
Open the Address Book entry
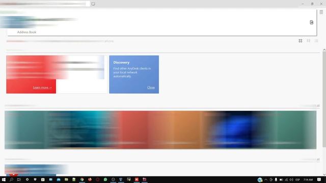click(26, 32)
